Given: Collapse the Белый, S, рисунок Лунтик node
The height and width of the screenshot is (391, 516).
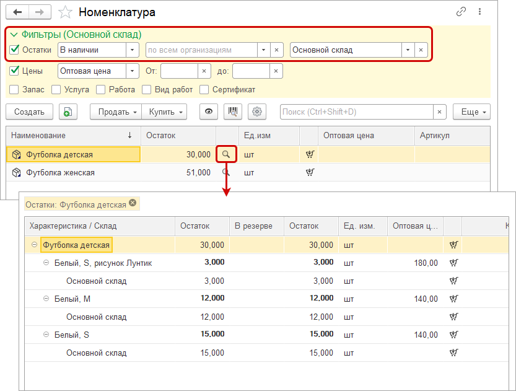Looking at the screenshot, I should click(46, 263).
